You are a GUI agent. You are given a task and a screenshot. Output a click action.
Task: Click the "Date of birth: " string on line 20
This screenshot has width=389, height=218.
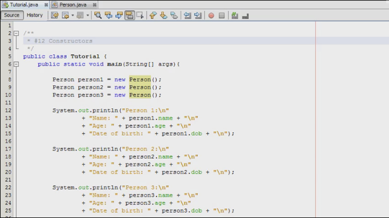point(120,172)
